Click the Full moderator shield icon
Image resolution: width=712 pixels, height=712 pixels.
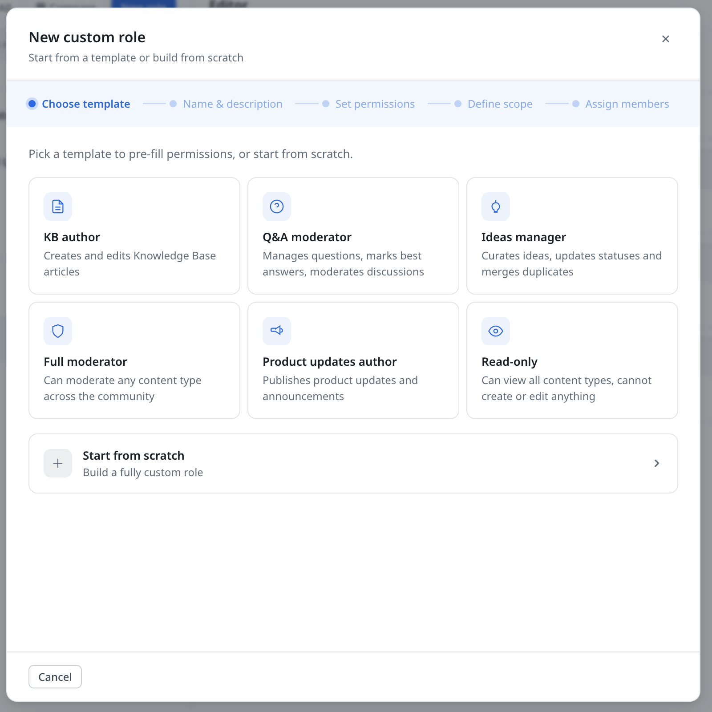[x=58, y=331]
